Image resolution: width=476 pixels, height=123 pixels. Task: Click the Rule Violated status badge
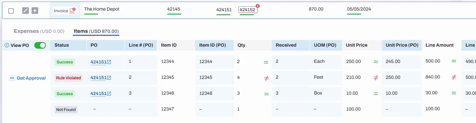68,78
